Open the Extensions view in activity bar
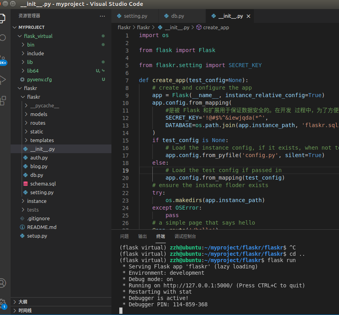The width and height of the screenshot is (339, 315). point(3,101)
